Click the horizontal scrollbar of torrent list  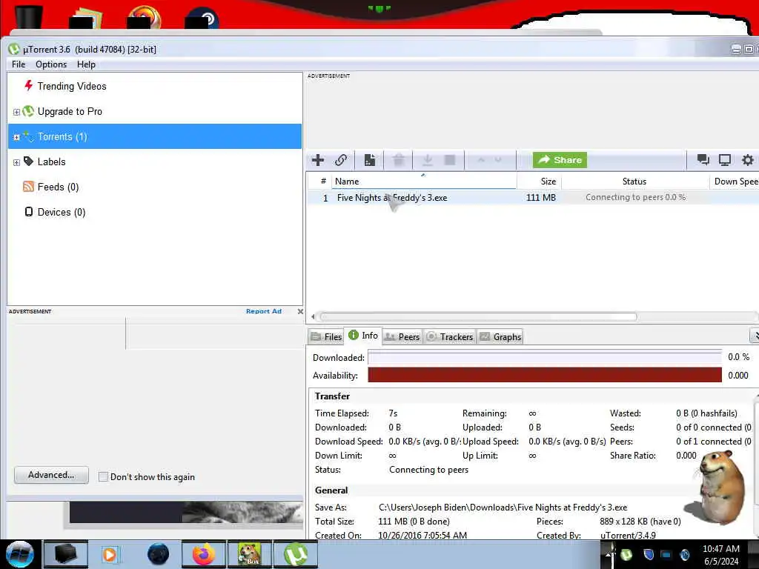pyautogui.click(x=478, y=317)
